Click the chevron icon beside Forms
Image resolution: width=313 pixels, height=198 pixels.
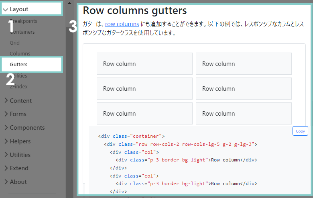(6, 114)
